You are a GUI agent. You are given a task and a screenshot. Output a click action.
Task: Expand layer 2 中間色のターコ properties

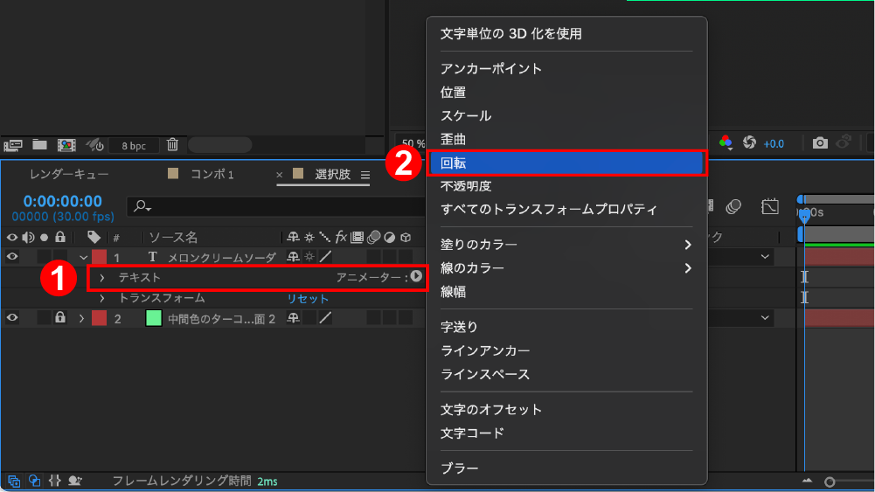pos(81,318)
